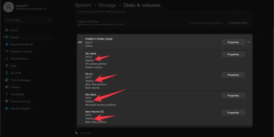Click the Get help icon
This screenshot has height=137, width=274.
76,133
